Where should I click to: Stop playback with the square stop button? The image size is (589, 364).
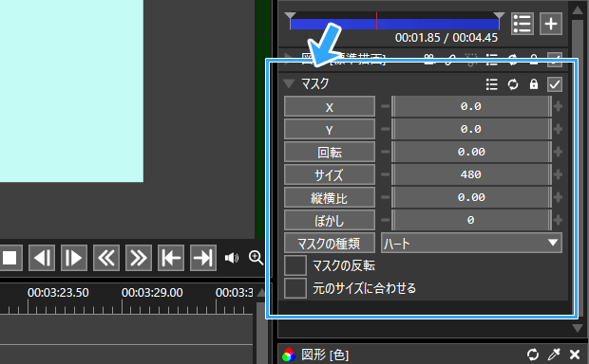10,258
